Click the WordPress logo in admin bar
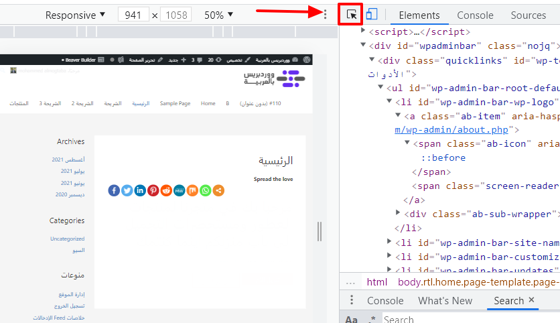 pos(307,60)
